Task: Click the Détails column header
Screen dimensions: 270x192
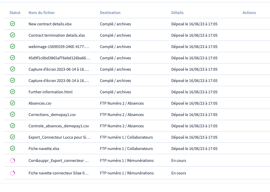Action: [x=177, y=13]
